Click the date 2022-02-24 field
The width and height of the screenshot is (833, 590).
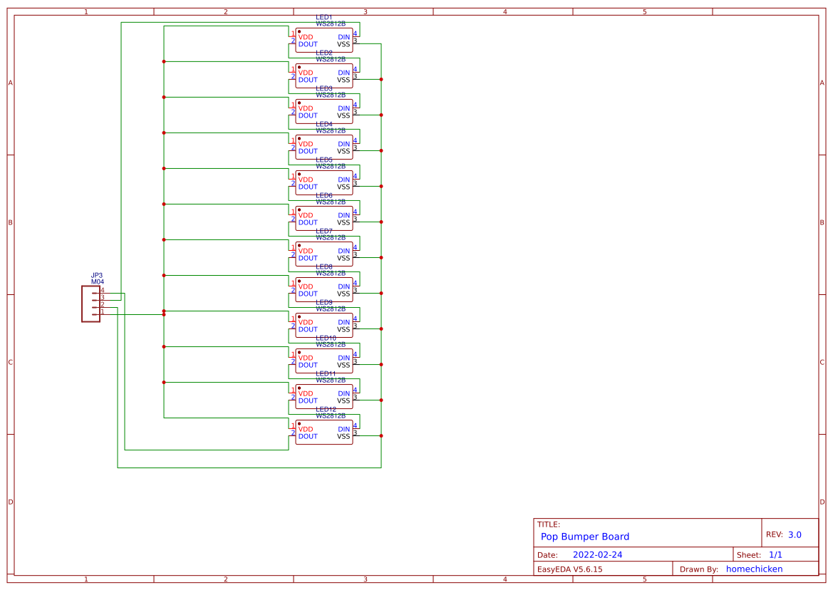point(598,554)
